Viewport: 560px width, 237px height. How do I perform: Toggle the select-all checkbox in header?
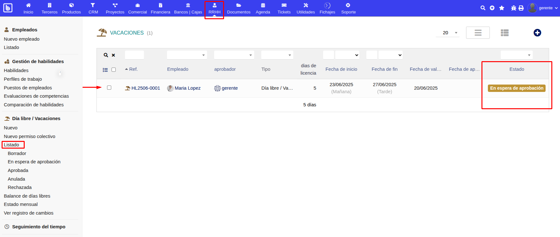coord(113,70)
